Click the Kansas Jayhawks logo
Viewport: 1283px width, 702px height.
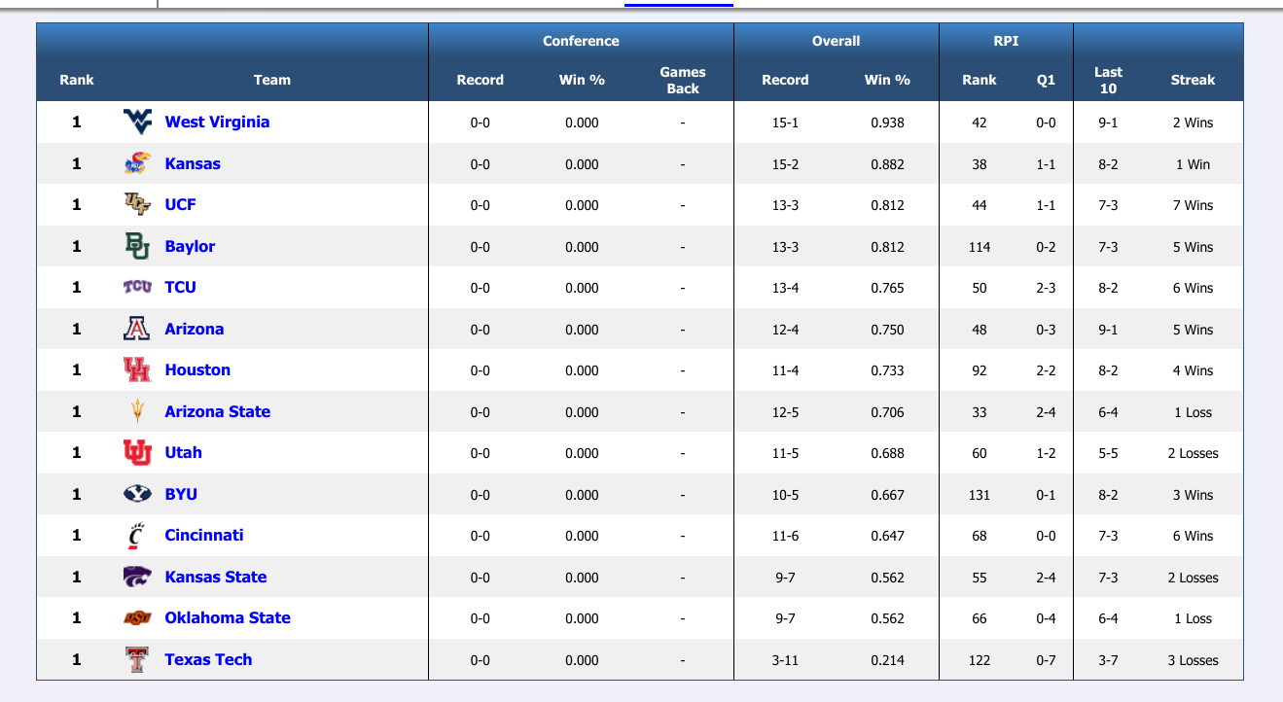137,163
